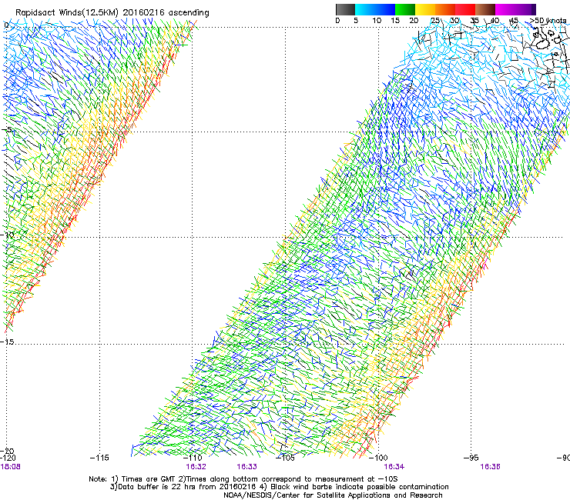The image size is (570, 500).
Task: Select the brown 35-40 knots color swatch
Action: coord(485,9)
